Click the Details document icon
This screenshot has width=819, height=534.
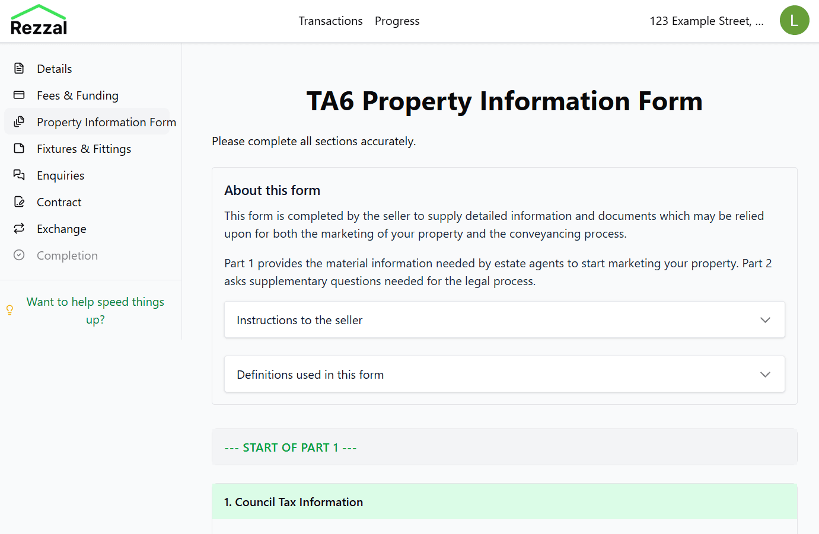click(x=19, y=69)
